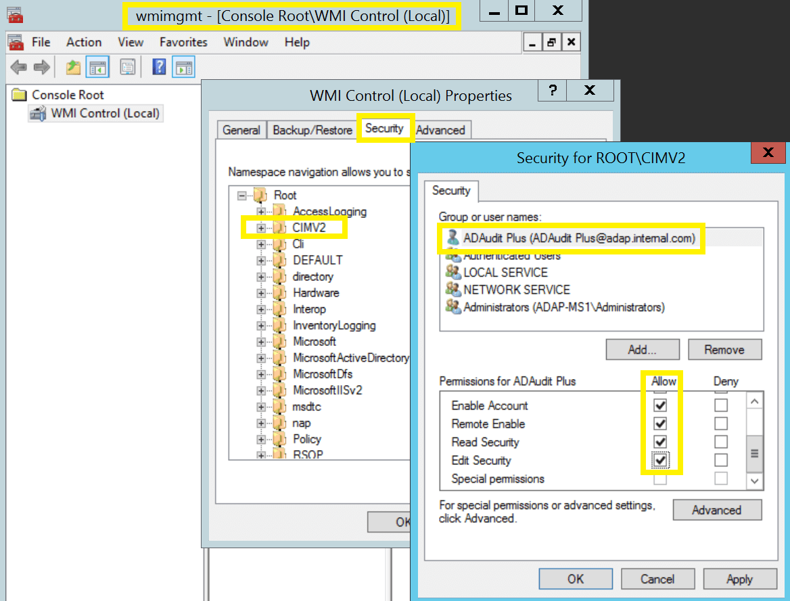
Task: Expand the CIMV2 namespace node
Action: tap(260, 227)
